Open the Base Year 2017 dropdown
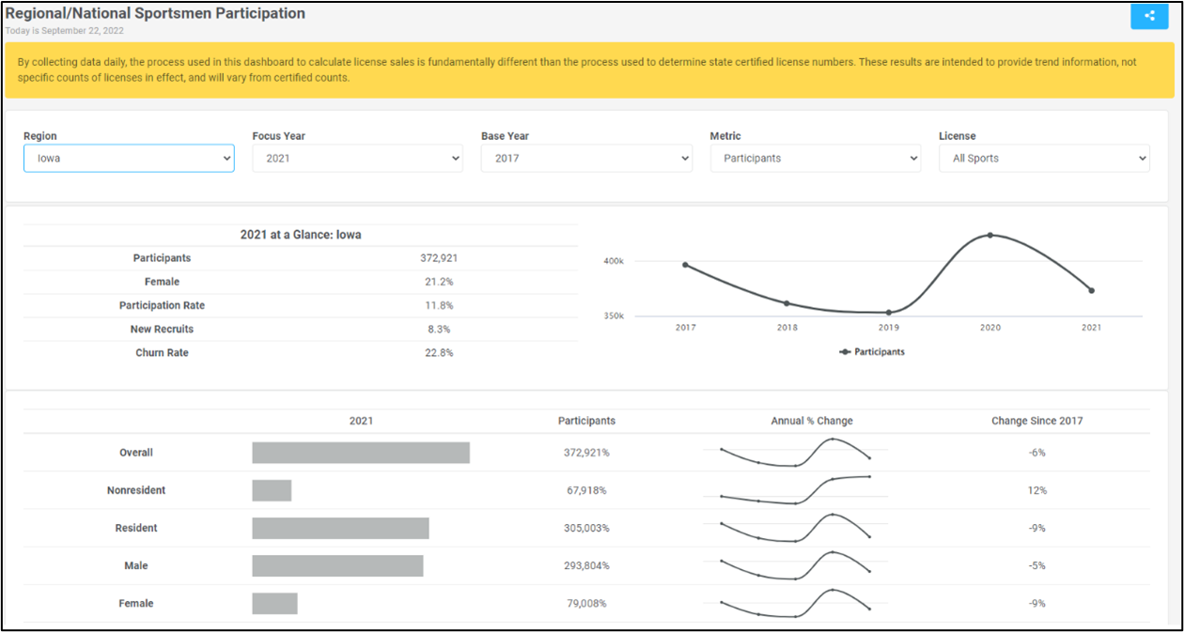This screenshot has width=1184, height=632. point(586,159)
